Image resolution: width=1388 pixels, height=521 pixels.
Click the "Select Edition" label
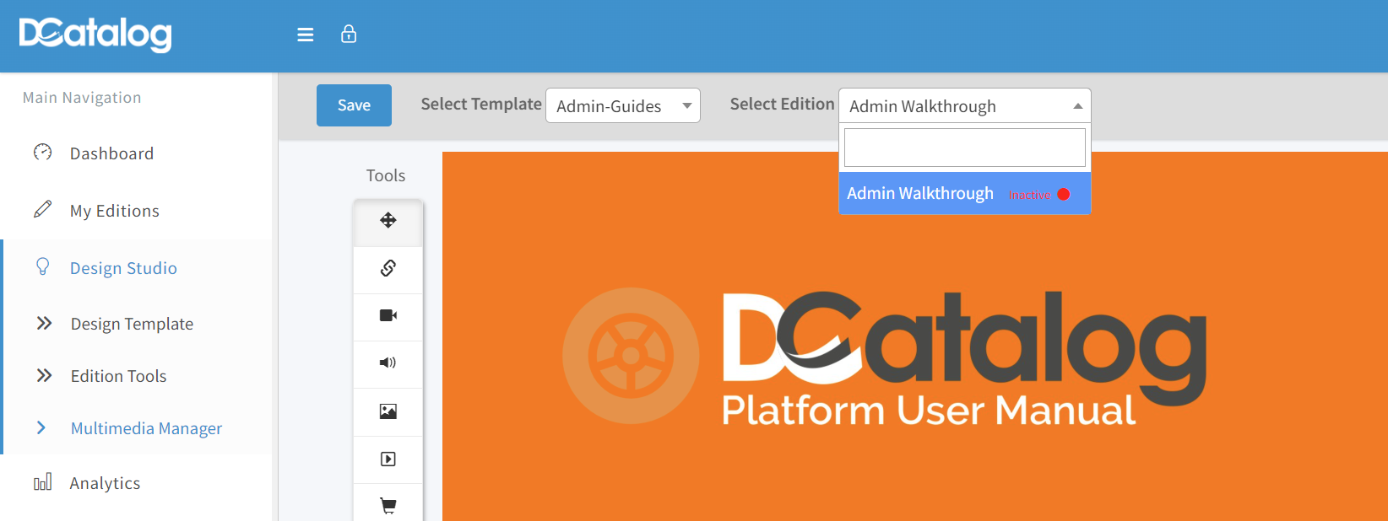click(x=782, y=104)
